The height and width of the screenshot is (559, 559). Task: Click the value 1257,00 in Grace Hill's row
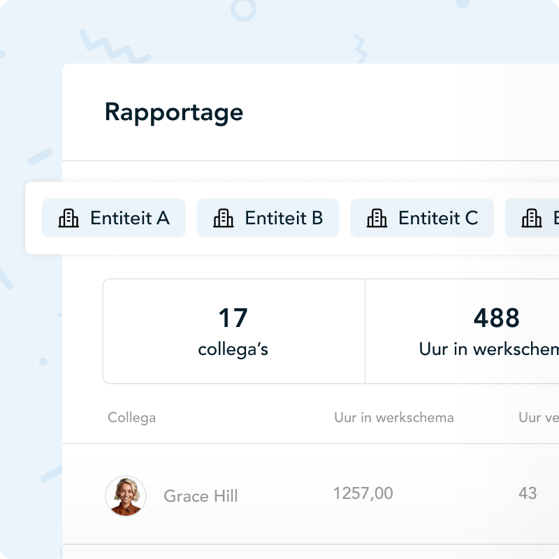pyautogui.click(x=363, y=493)
